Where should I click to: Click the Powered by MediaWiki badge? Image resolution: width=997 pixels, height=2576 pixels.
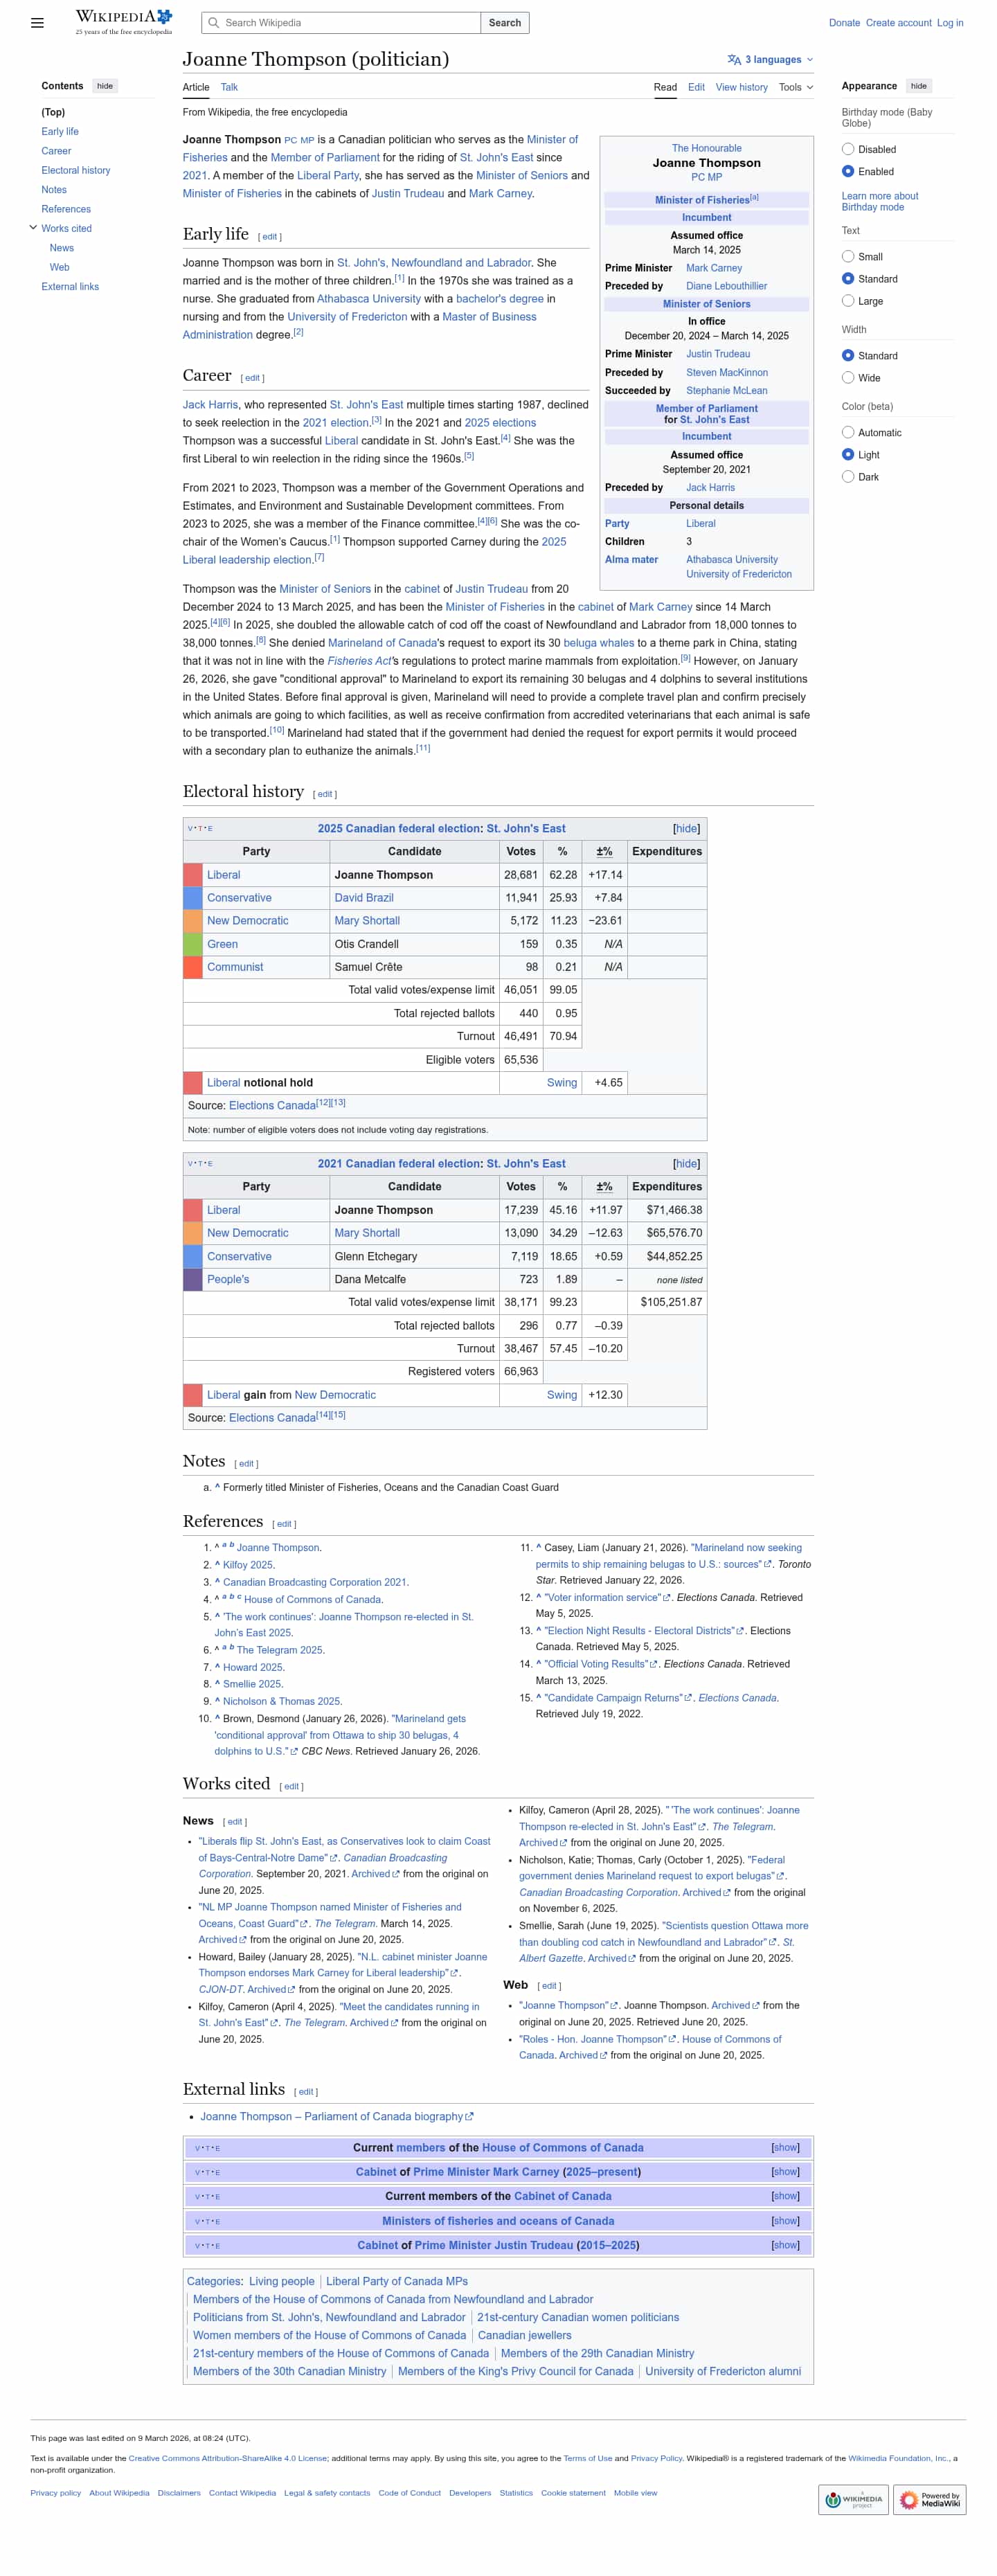pos(929,2499)
